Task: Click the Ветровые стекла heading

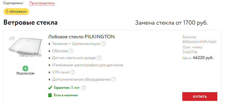Action: (30, 23)
